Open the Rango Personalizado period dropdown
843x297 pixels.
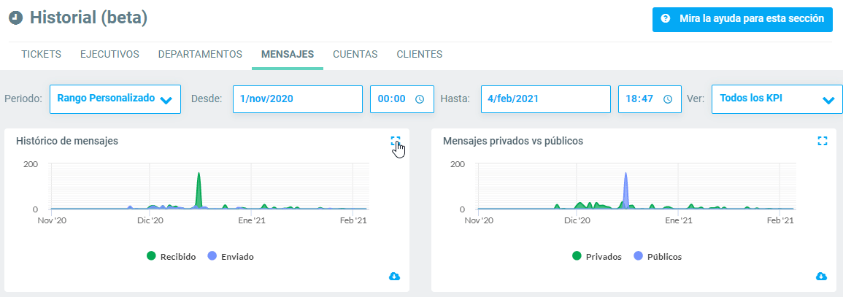point(115,99)
